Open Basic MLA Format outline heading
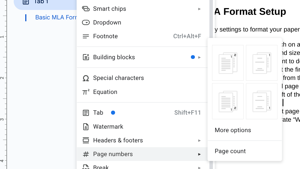 (56, 17)
